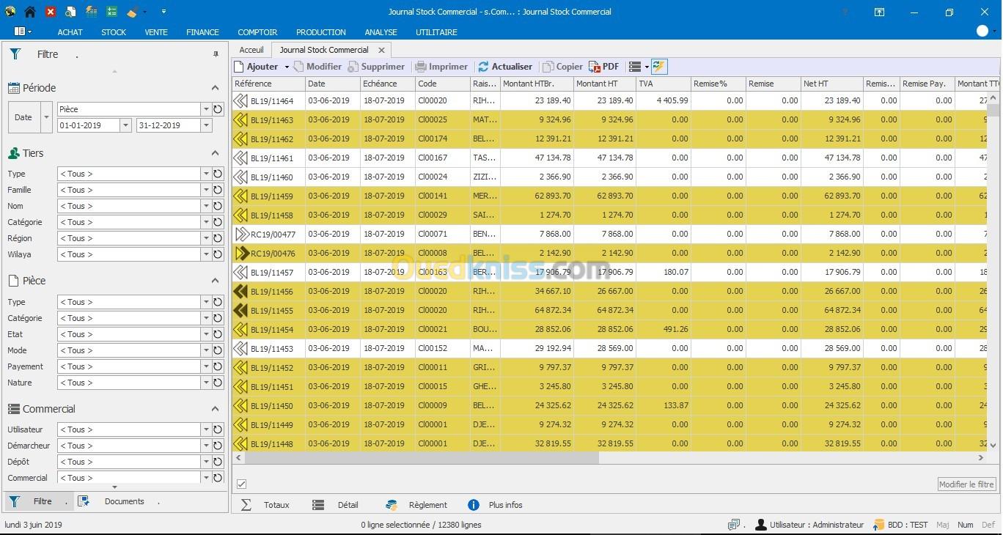Click the Imprimer printer icon
The width and height of the screenshot is (1003, 535).
point(421,67)
